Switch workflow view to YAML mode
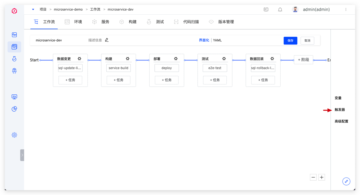 click(x=217, y=40)
